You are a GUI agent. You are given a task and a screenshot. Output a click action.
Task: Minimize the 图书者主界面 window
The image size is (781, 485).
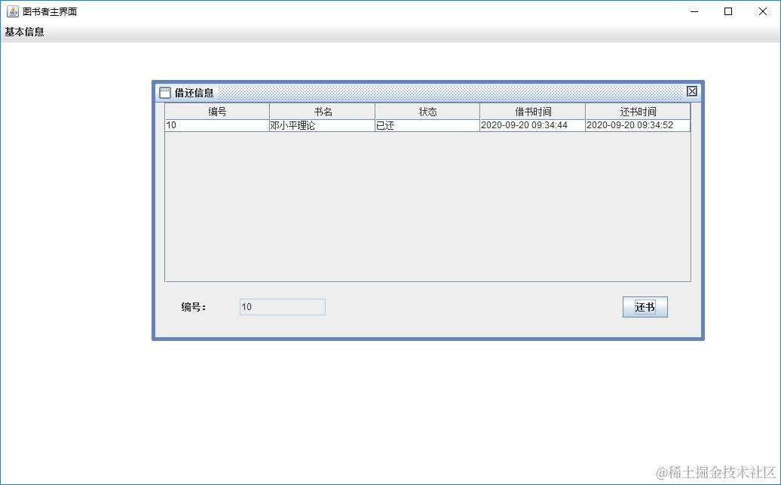coord(693,11)
